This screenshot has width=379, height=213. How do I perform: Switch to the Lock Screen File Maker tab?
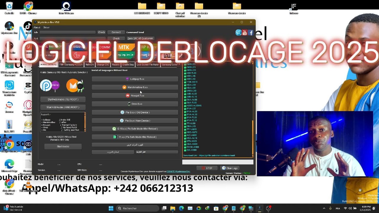148,64
